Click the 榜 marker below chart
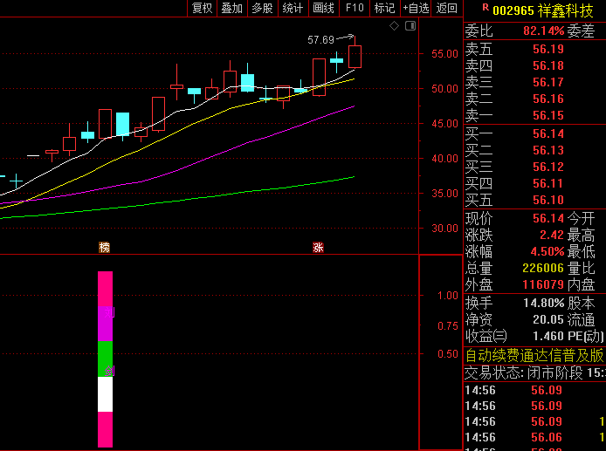The height and width of the screenshot is (451, 606). [105, 247]
